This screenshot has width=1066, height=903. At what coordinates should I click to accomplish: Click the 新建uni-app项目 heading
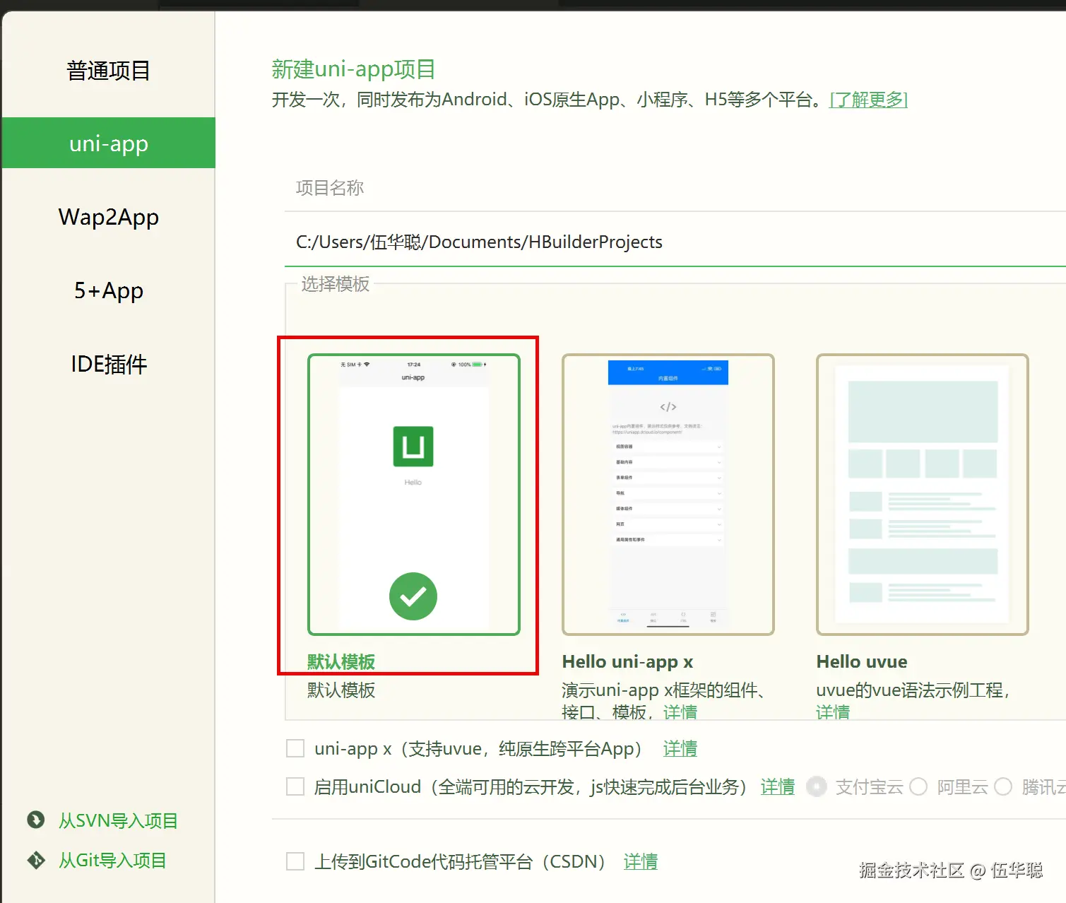(x=353, y=69)
